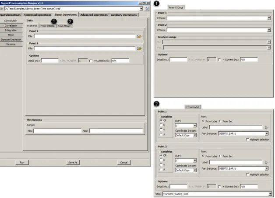Focus the Point 1 File input field
The height and width of the screenshot is (198, 275).
click(85, 36)
